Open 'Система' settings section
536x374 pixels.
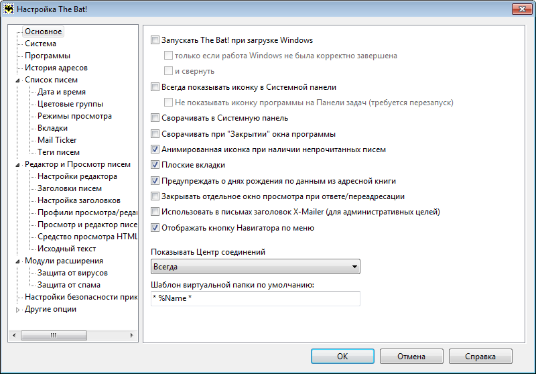[x=40, y=44]
